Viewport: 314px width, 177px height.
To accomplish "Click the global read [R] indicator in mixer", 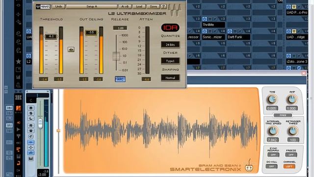I will tap(9, 126).
